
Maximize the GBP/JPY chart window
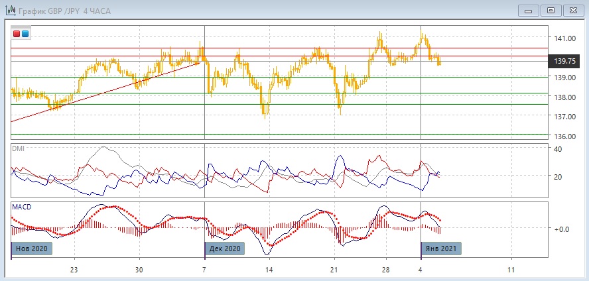coord(550,10)
